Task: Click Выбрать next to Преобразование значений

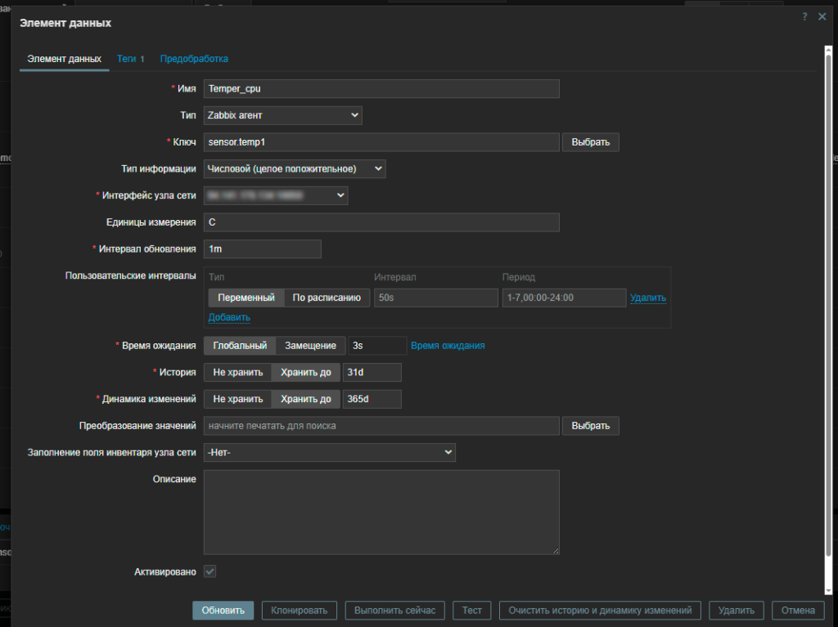Action: point(591,426)
